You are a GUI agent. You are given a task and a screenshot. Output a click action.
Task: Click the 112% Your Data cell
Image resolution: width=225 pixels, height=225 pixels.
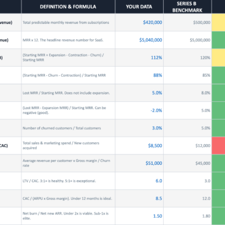(x=139, y=58)
